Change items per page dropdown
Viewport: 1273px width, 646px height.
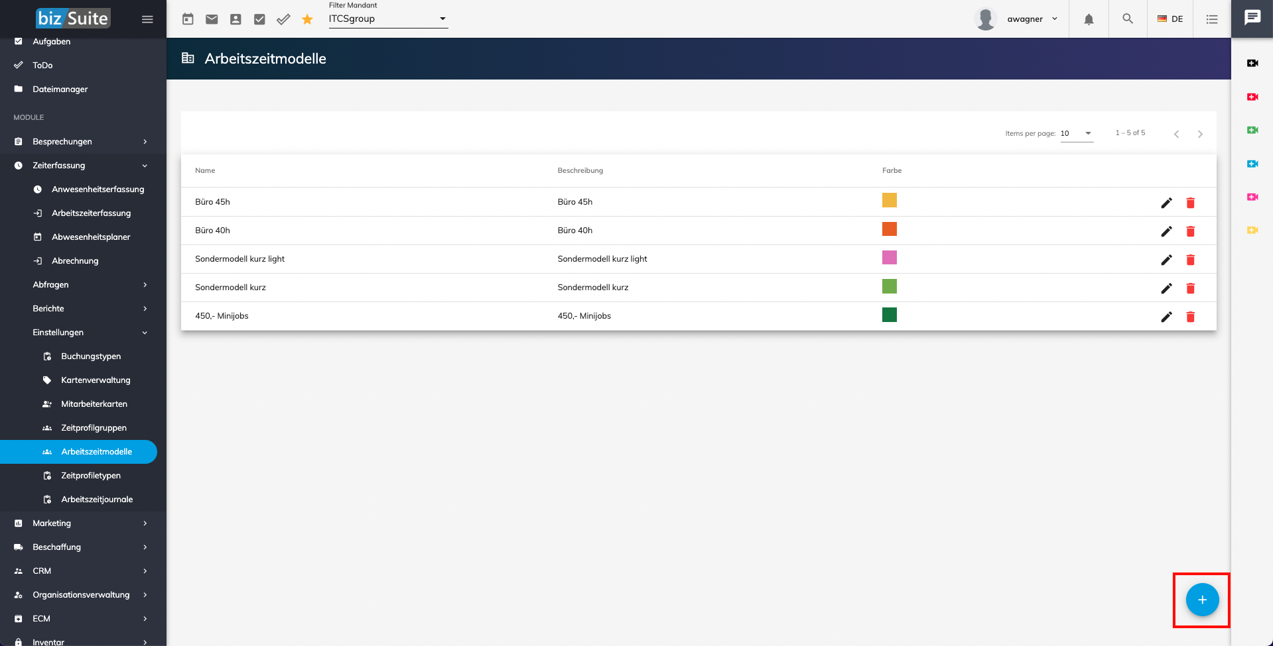click(1076, 133)
